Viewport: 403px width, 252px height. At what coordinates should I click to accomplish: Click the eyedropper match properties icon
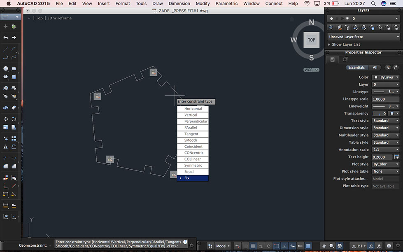[x=396, y=68]
